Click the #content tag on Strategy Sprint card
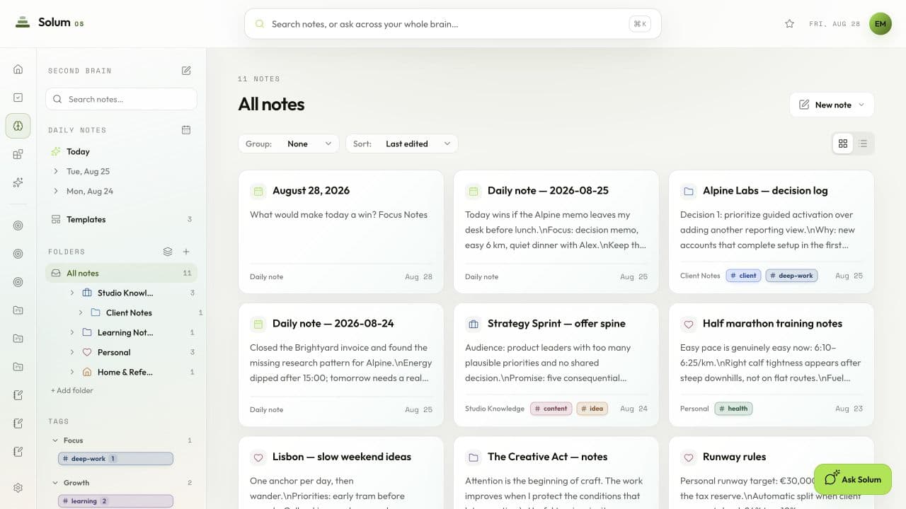This screenshot has width=906, height=509. [x=551, y=409]
